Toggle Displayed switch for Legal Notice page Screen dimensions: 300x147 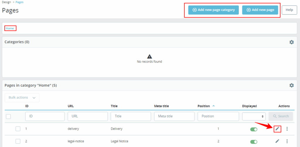tap(253, 141)
